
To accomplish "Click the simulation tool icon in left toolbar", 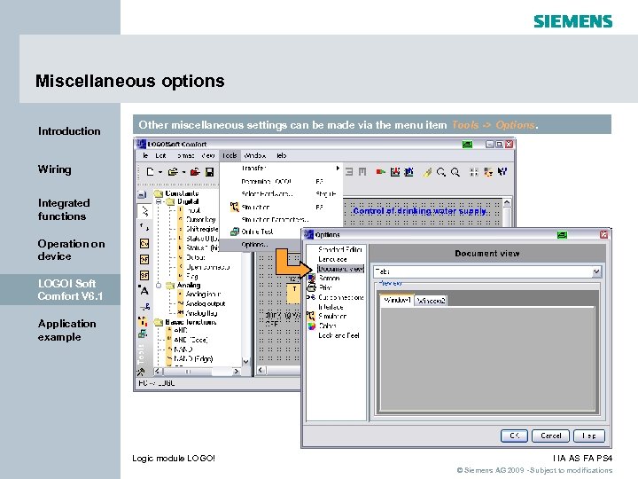I will coord(143,321).
